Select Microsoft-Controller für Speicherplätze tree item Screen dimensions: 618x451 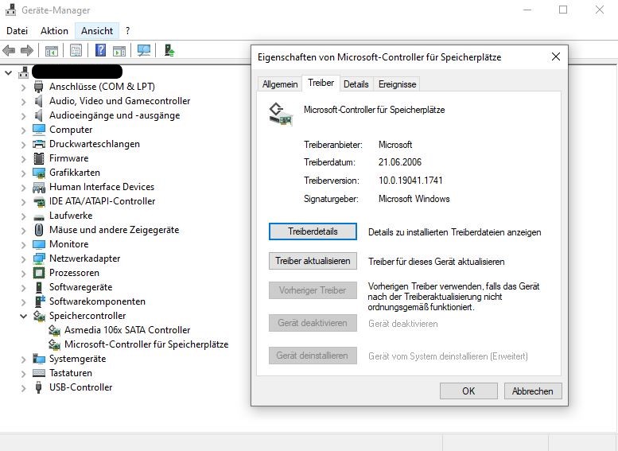point(146,344)
